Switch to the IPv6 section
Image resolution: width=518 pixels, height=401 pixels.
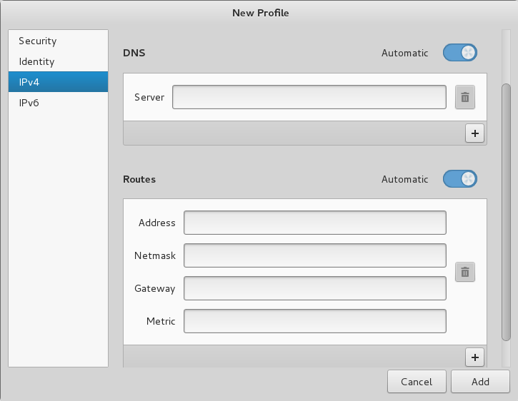(58, 103)
